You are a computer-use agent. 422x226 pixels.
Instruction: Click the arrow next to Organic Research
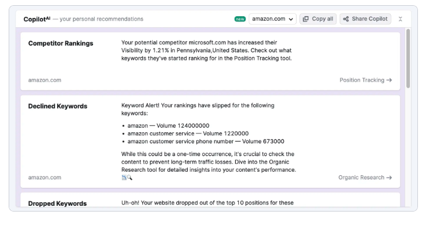(x=389, y=177)
